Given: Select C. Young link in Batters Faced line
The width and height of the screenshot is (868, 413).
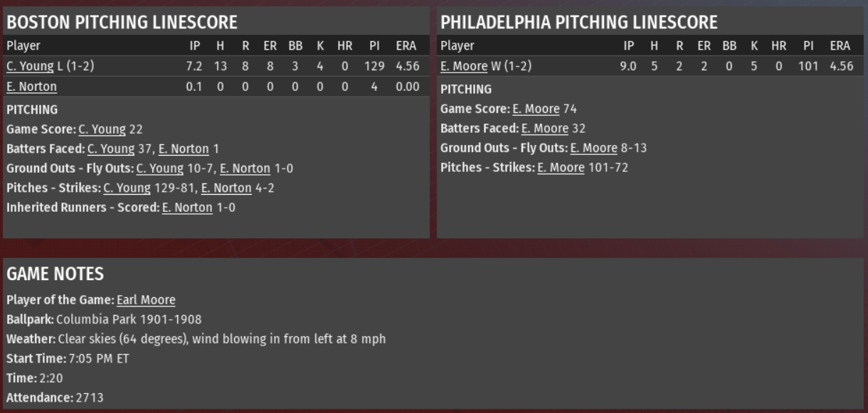Looking at the screenshot, I should click(110, 149).
